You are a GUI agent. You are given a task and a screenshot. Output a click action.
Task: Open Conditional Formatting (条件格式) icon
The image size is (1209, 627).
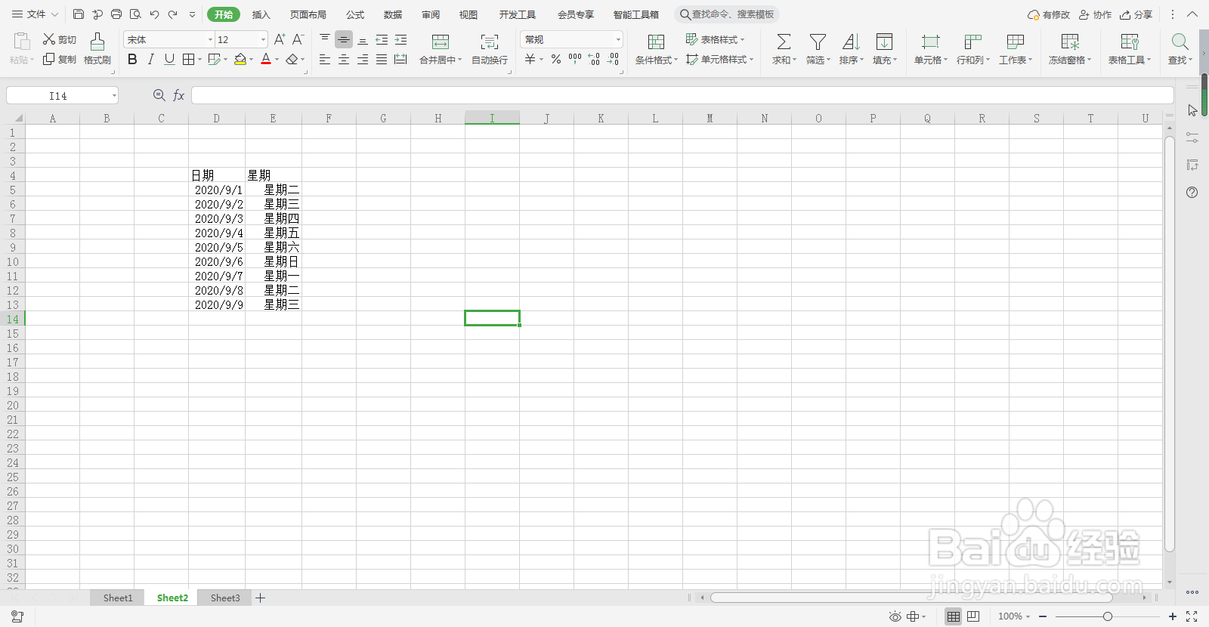coord(656,42)
